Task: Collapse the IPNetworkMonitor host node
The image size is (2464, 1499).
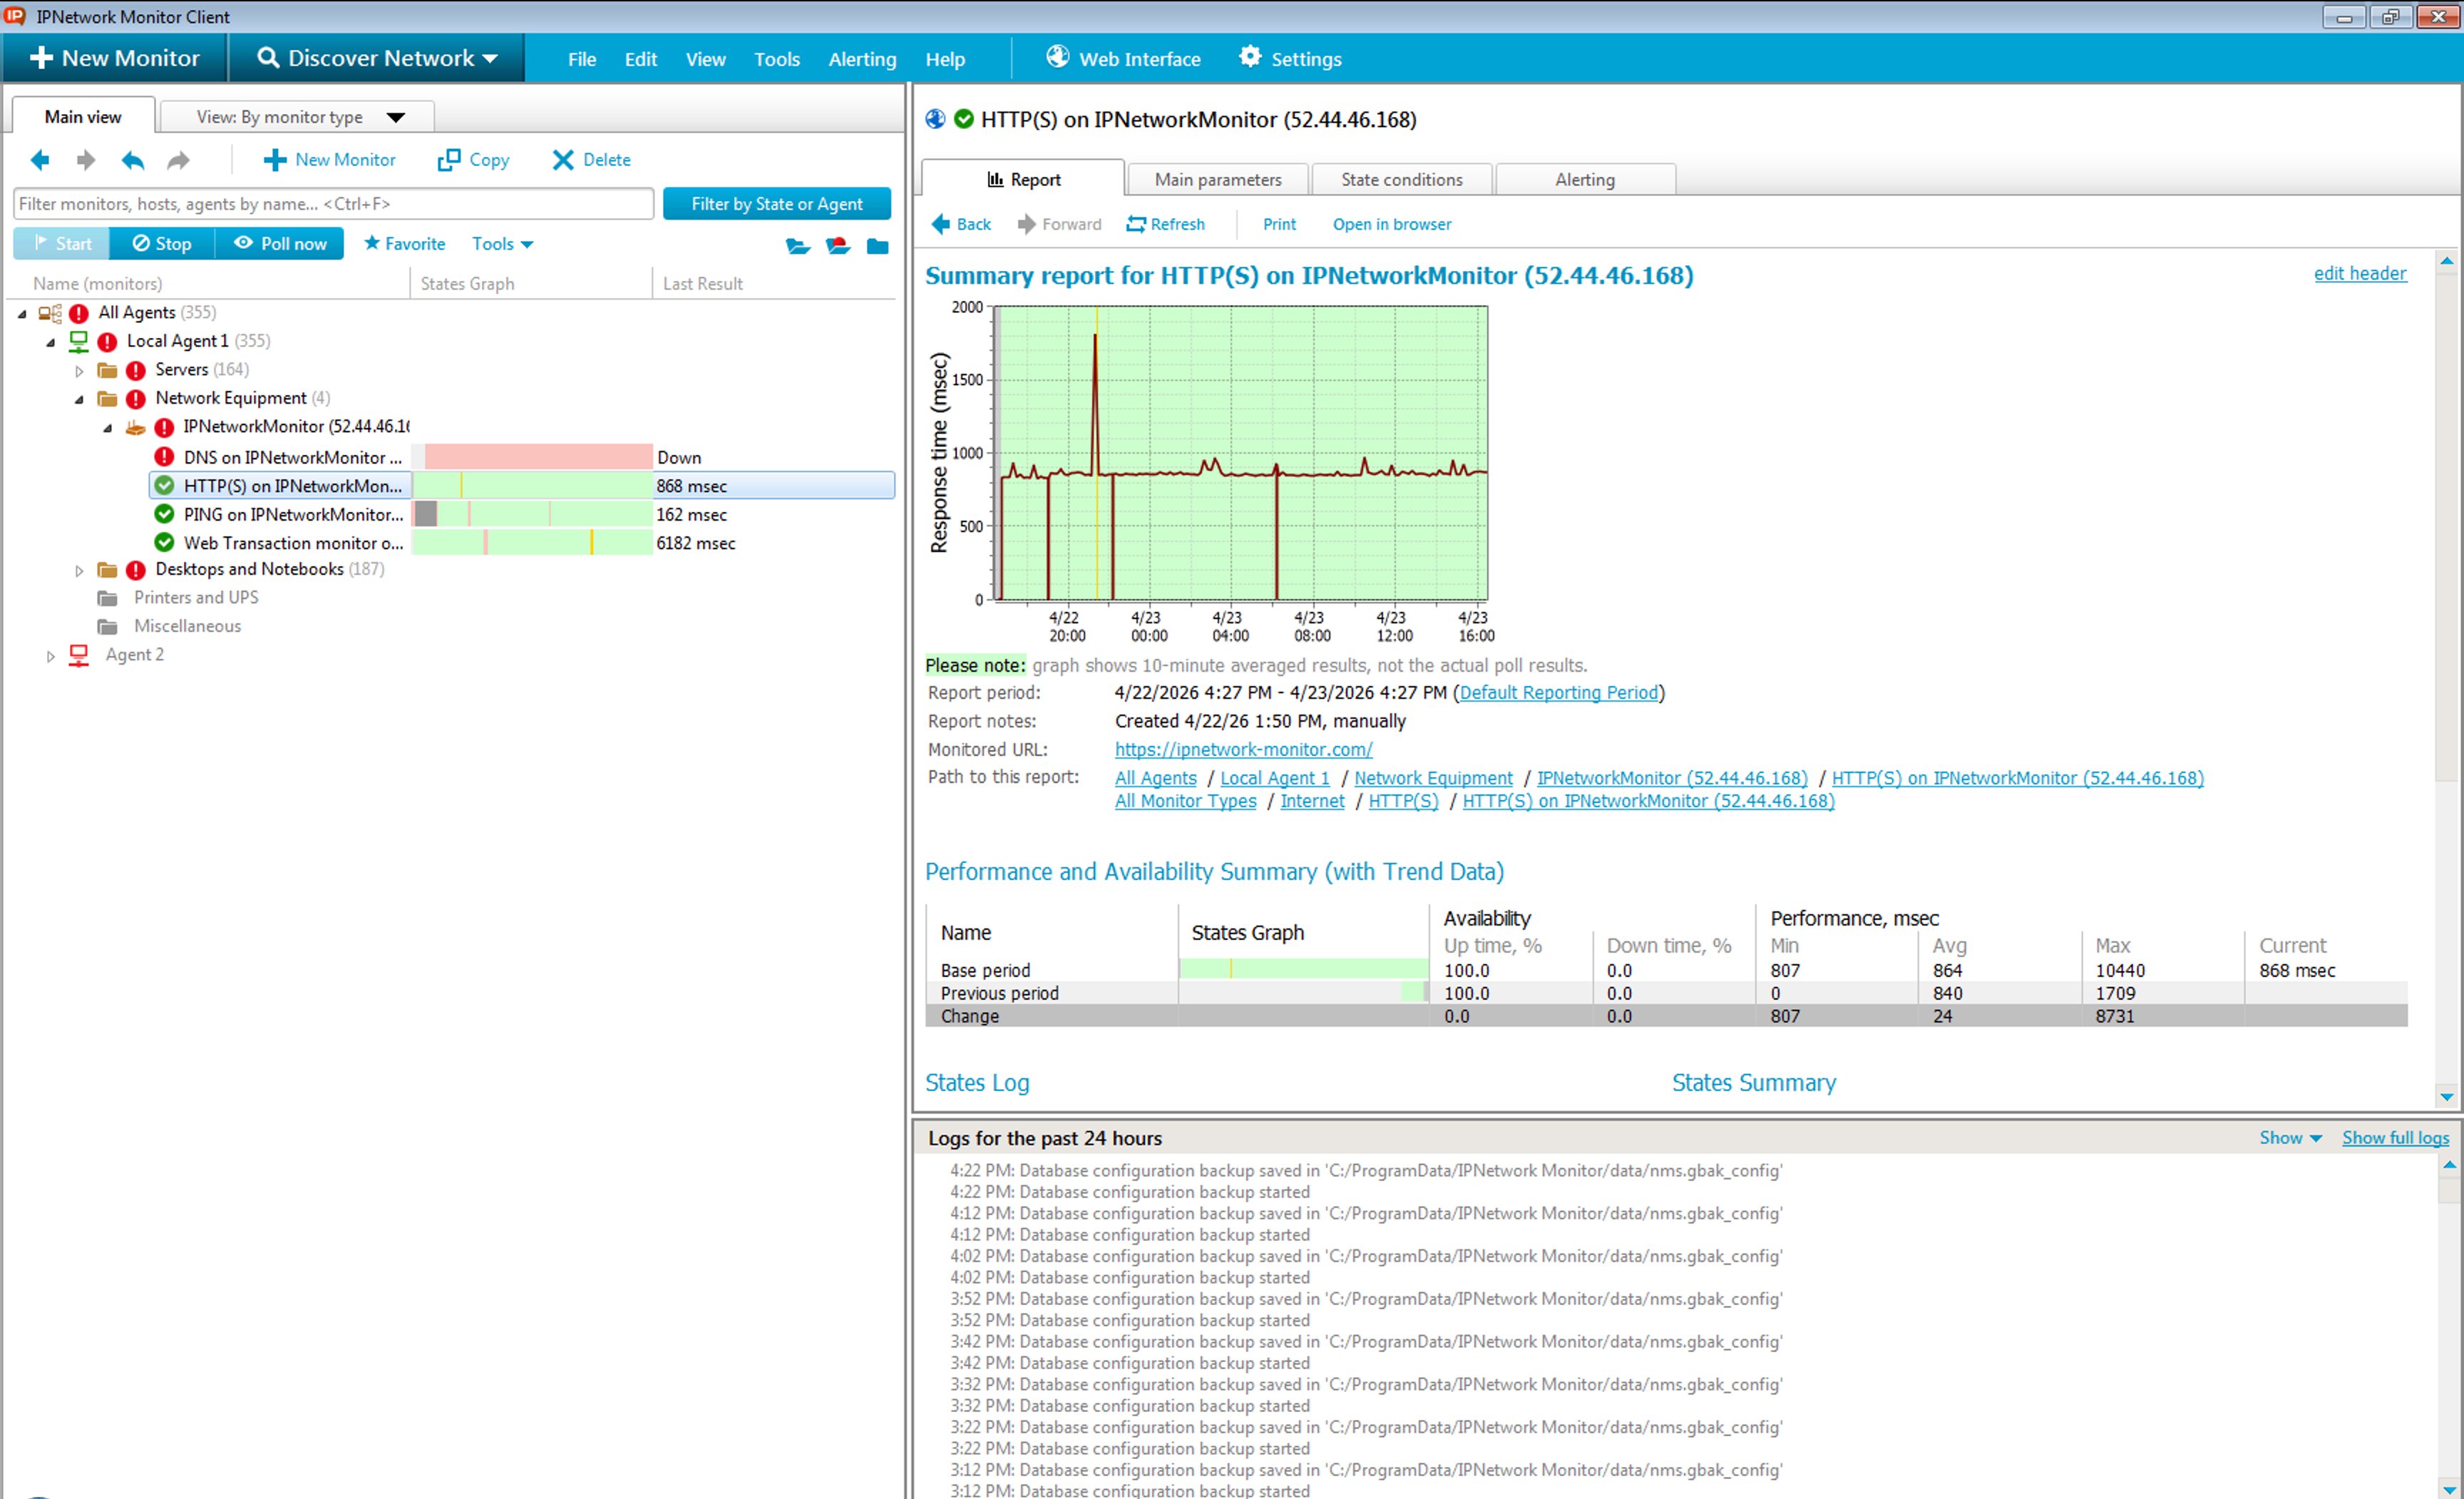Action: click(108, 428)
